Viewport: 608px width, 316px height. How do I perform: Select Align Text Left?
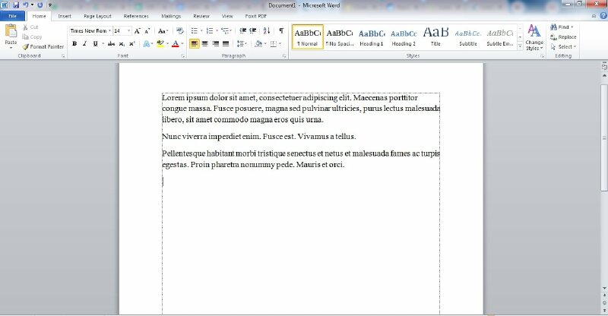pyautogui.click(x=195, y=43)
